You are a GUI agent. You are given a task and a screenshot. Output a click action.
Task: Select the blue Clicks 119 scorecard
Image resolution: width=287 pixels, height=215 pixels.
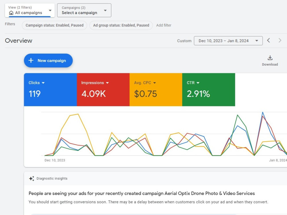[x=50, y=89]
